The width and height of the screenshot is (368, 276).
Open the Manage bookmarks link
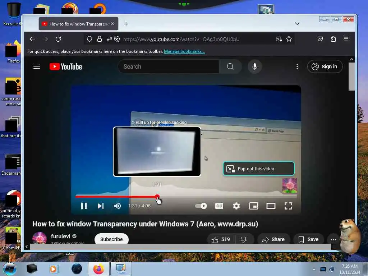pyautogui.click(x=184, y=51)
